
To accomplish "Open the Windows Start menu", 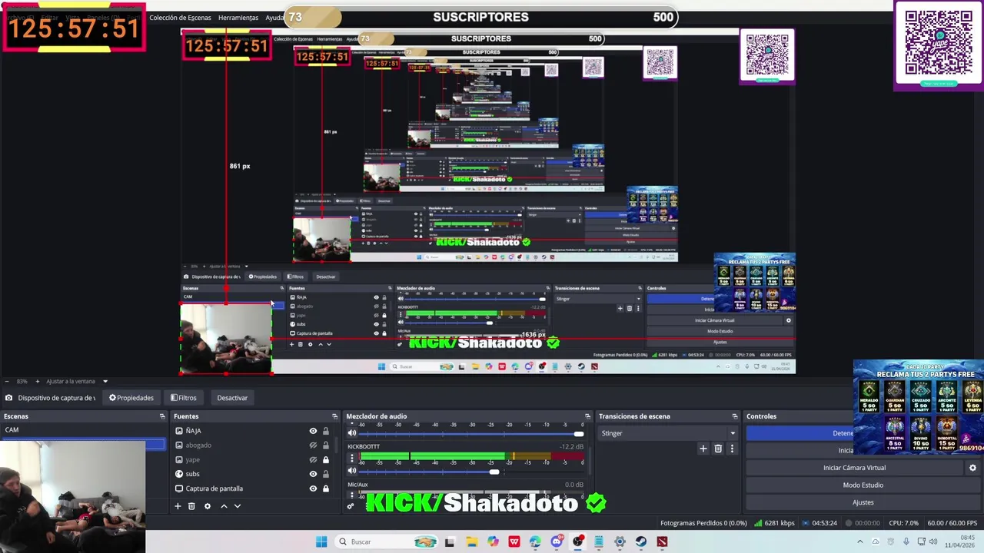I will click(x=321, y=541).
